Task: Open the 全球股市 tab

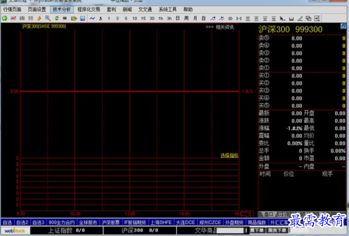Action: [88, 222]
